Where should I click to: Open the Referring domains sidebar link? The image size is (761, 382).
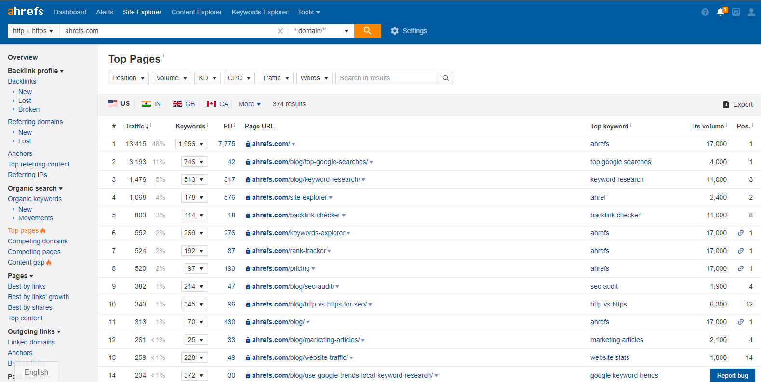[35, 122]
